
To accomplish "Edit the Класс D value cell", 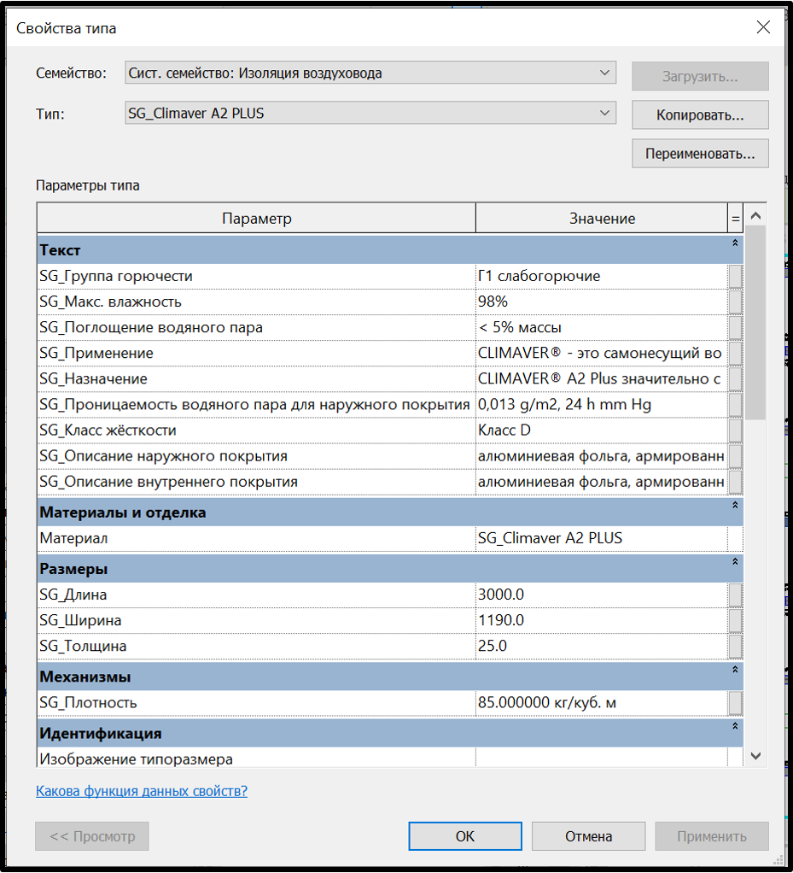I will 602,431.
